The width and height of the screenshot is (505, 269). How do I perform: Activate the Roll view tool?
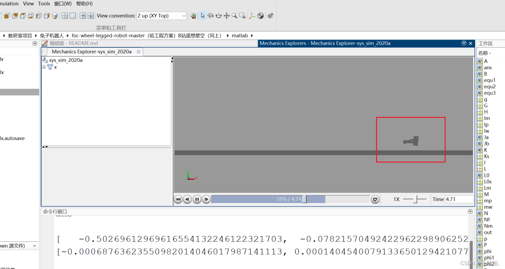tap(219, 16)
